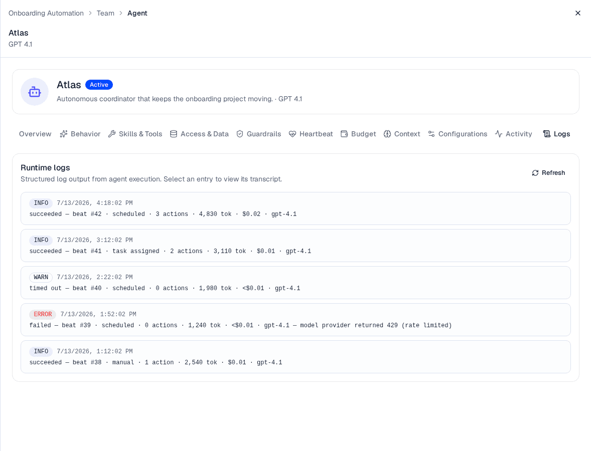The width and height of the screenshot is (591, 451).
Task: Open the Skills & Tools tab
Action: click(135, 134)
